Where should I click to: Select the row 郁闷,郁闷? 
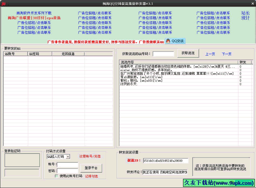coord(186,80)
